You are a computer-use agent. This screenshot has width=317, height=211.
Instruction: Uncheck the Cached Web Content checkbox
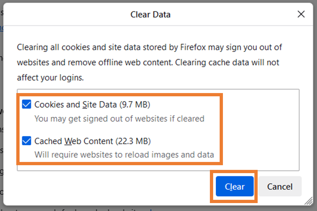[26, 141]
